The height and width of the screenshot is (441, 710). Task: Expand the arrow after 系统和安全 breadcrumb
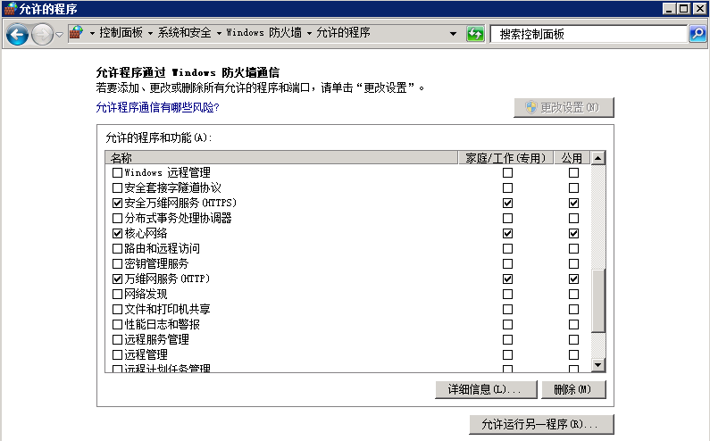click(x=220, y=33)
